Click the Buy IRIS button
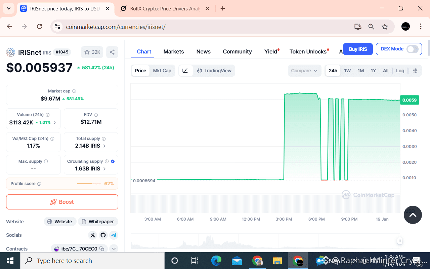 [x=358, y=49]
